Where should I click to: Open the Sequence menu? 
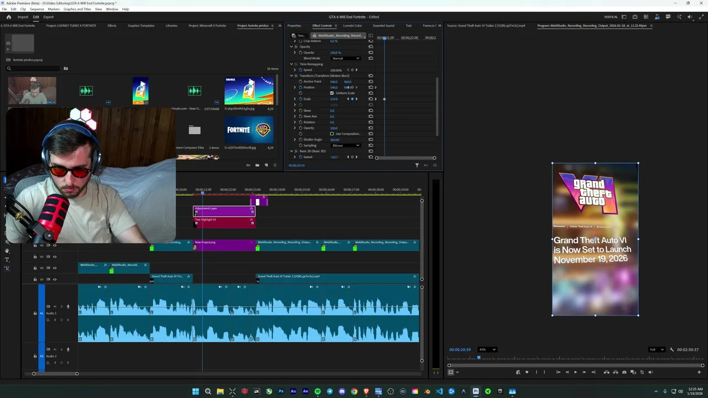click(x=37, y=9)
